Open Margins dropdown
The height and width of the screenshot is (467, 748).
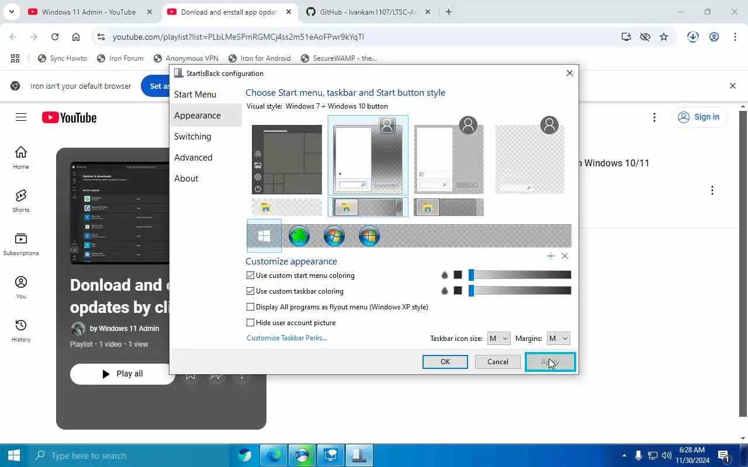point(558,339)
